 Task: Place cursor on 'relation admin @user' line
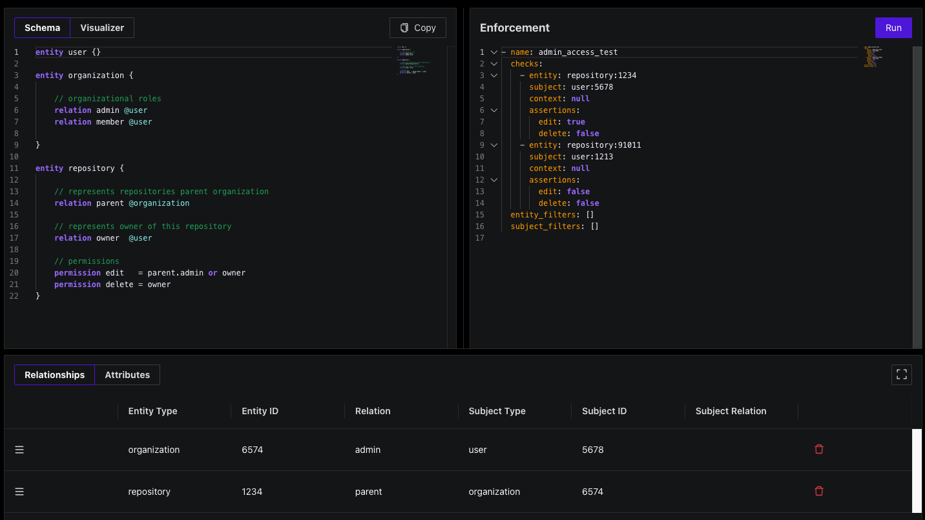click(101, 110)
